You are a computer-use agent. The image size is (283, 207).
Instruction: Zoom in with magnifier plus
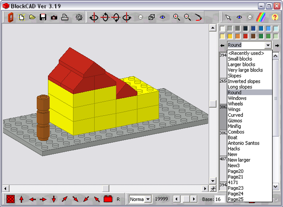click(x=176, y=17)
